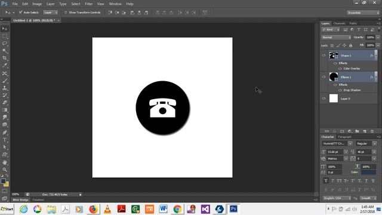Open the Normal blend mode dropdown
The height and width of the screenshot is (215, 382).
pyautogui.click(x=337, y=38)
